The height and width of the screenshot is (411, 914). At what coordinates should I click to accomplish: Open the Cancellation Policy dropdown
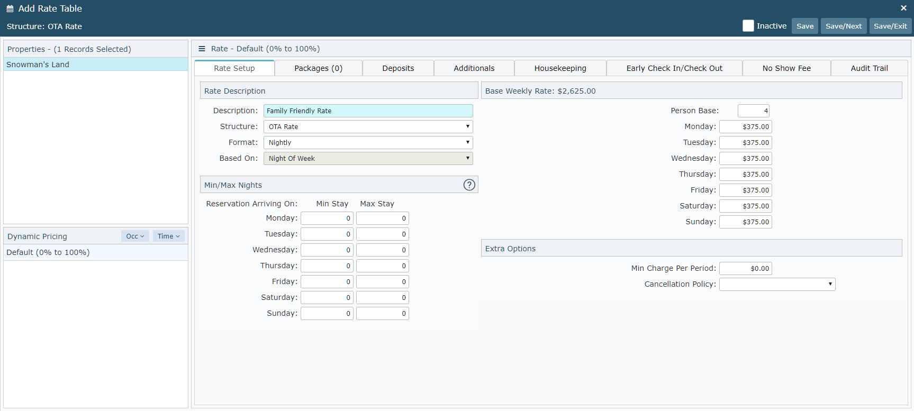(x=777, y=284)
